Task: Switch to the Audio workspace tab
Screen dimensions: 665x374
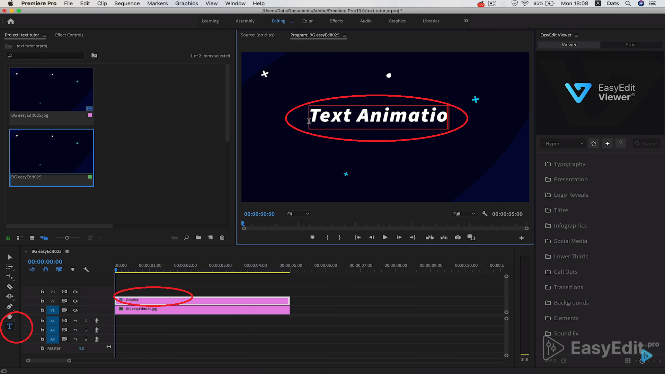Action: 365,20
